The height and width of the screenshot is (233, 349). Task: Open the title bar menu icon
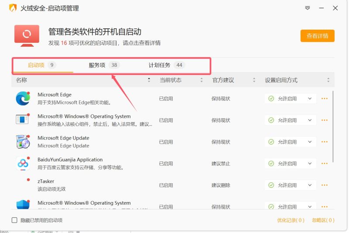308,8
